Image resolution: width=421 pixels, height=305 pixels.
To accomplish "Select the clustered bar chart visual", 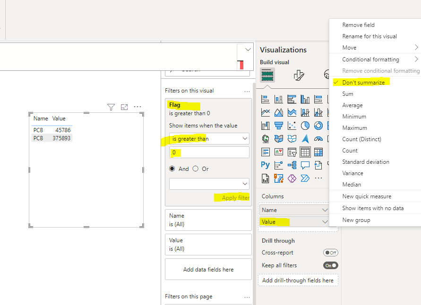I will pos(292,99).
